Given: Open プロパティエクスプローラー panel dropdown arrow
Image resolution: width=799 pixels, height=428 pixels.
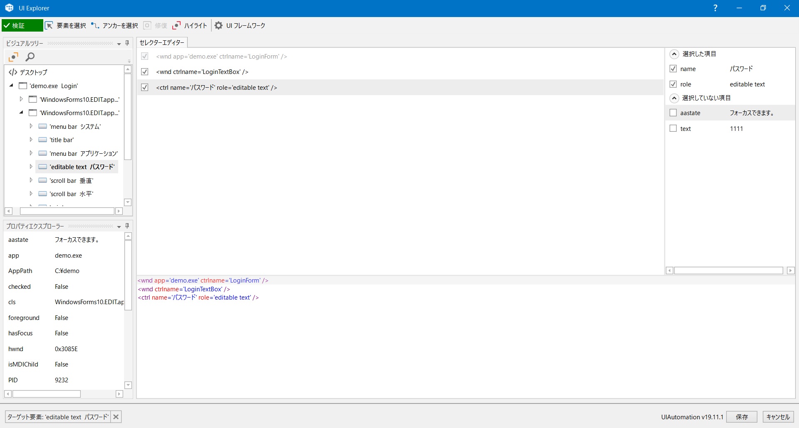Looking at the screenshot, I should 119,226.
